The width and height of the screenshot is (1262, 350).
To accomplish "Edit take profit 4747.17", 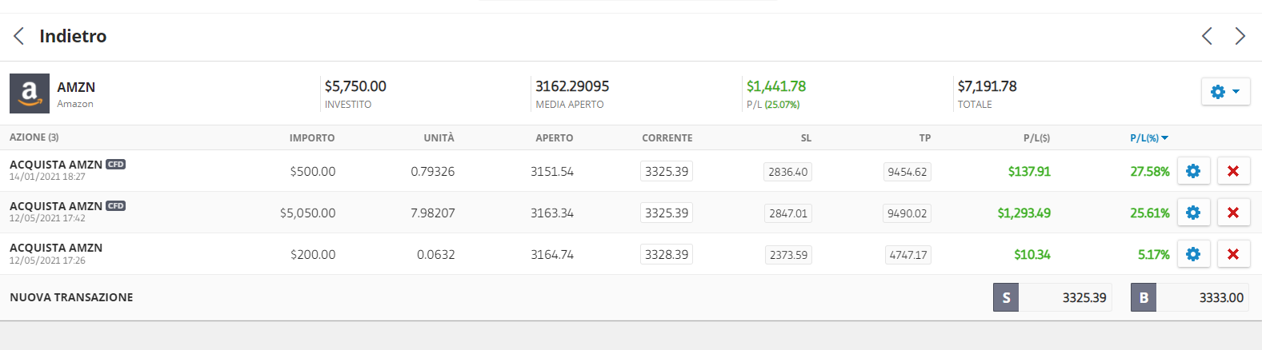I will coord(908,255).
